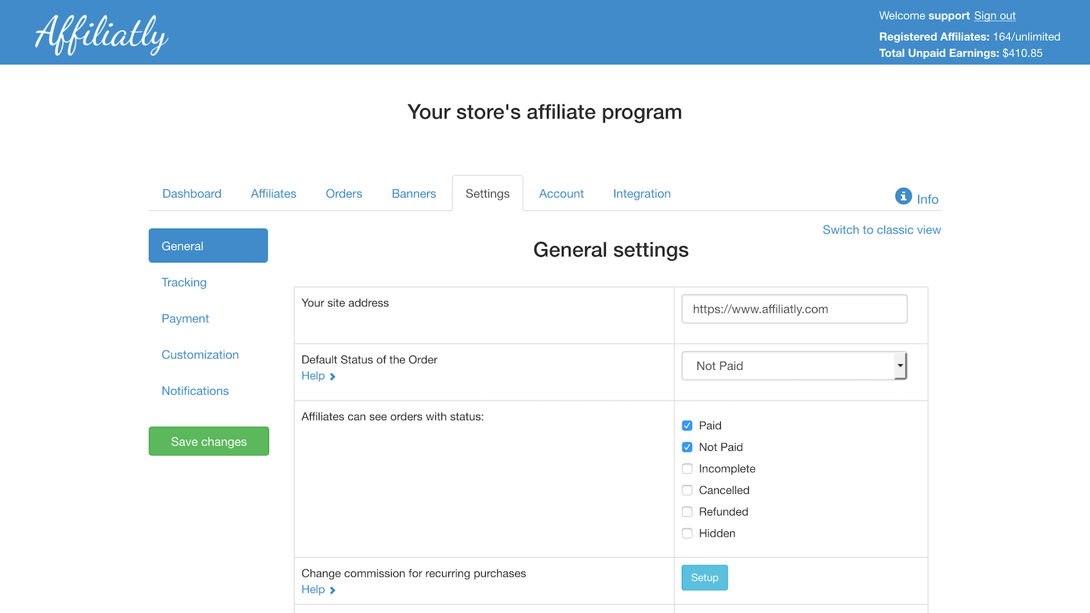This screenshot has height=613, width=1090.
Task: Enable the Incomplete order status checkbox
Action: tap(687, 469)
